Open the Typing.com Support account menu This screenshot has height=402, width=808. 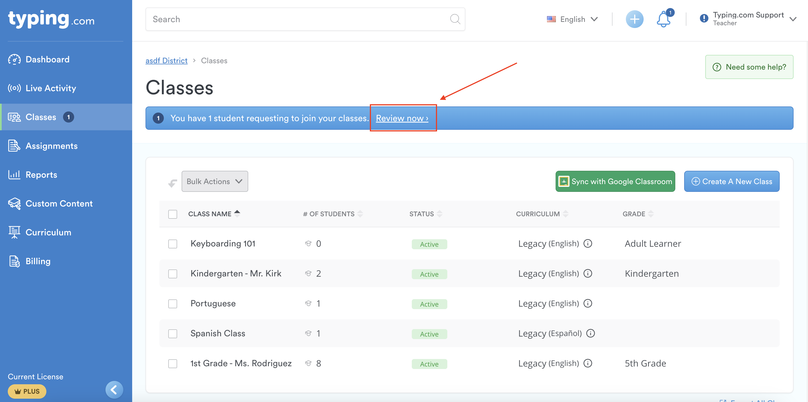click(748, 19)
